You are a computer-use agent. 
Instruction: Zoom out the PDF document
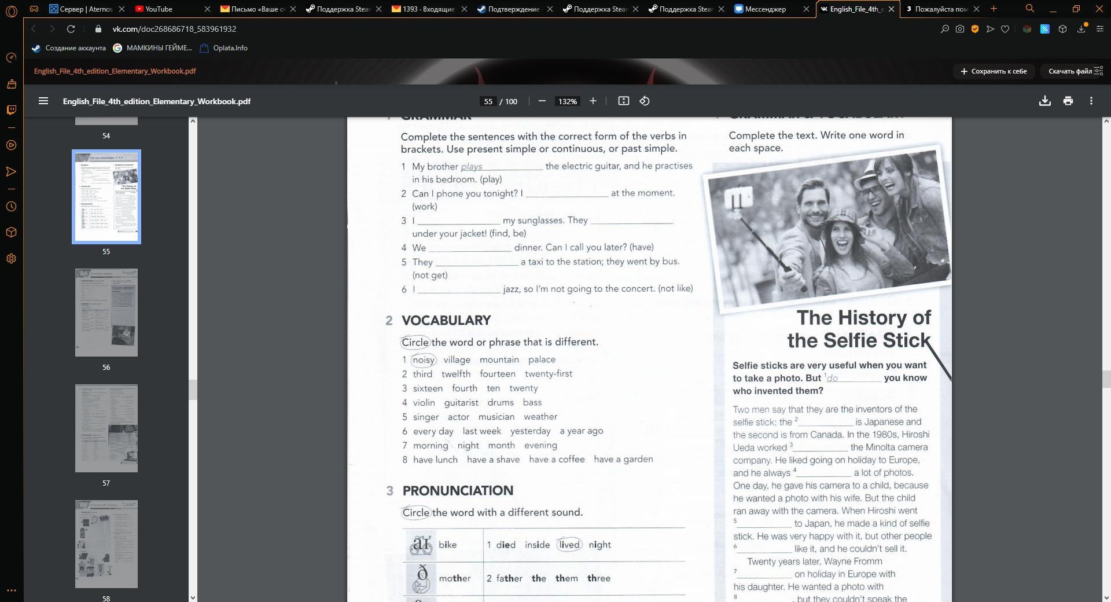(x=542, y=101)
